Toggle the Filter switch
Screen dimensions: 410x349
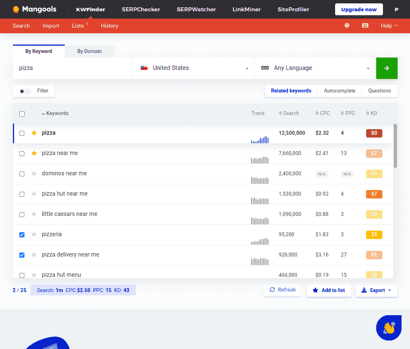point(25,91)
